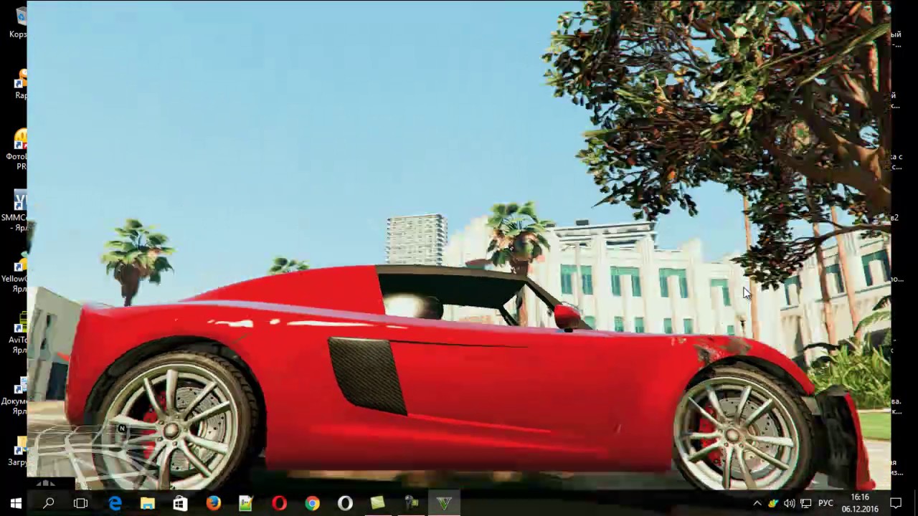The image size is (918, 516).
Task: Open Task View from the taskbar
Action: [80, 504]
